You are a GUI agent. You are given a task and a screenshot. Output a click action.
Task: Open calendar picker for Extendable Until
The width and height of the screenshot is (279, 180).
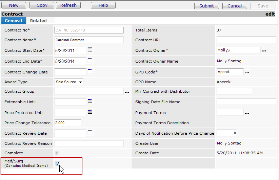pos(90,101)
